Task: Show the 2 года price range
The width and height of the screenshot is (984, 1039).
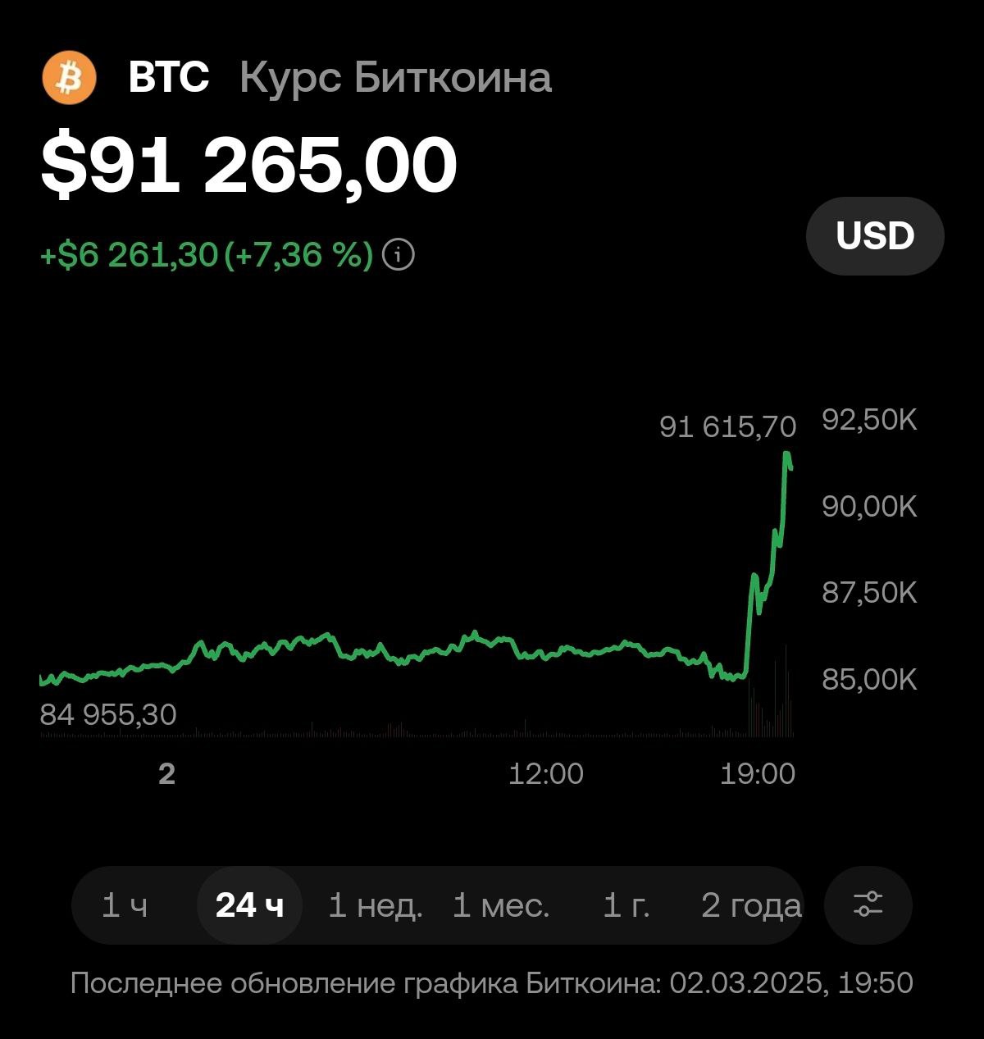Action: pyautogui.click(x=751, y=905)
